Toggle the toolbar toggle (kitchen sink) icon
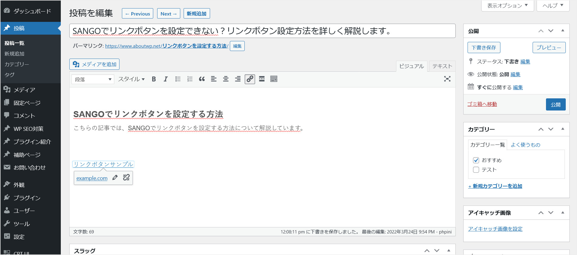 click(x=274, y=79)
